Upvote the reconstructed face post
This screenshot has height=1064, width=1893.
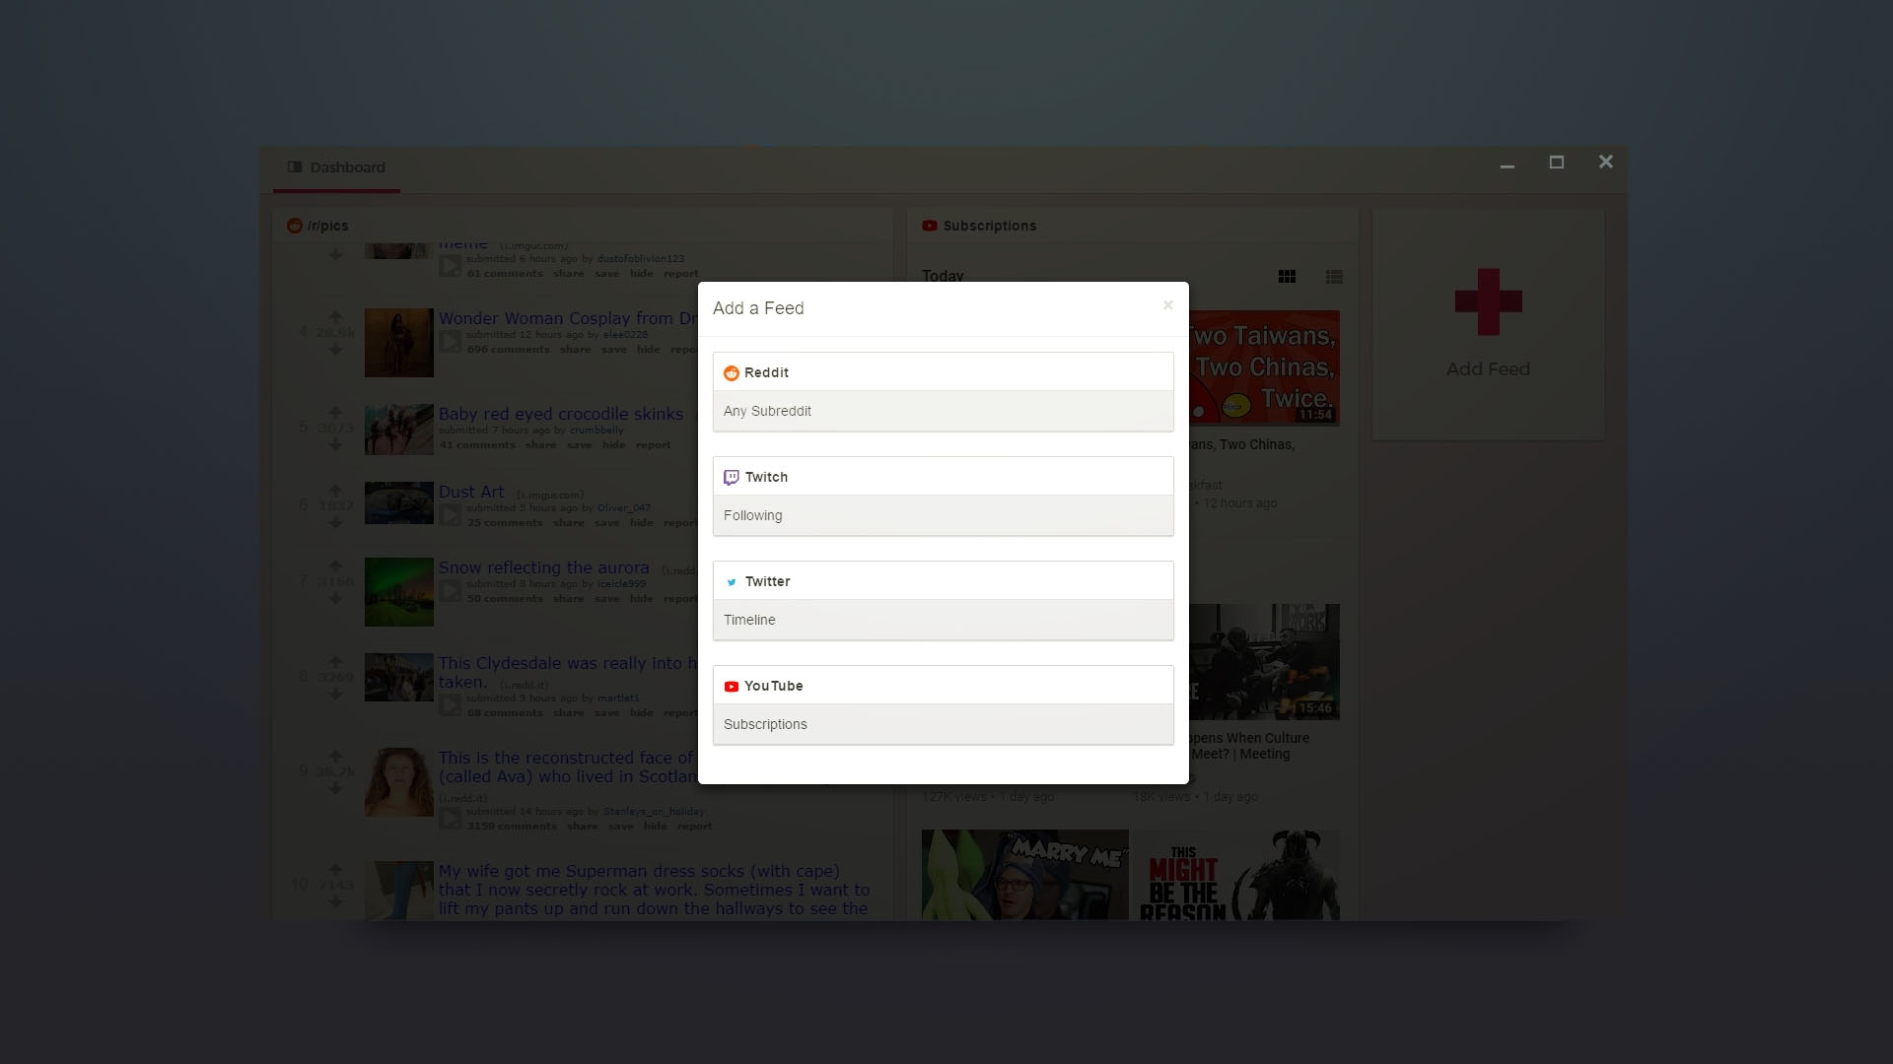pos(335,756)
